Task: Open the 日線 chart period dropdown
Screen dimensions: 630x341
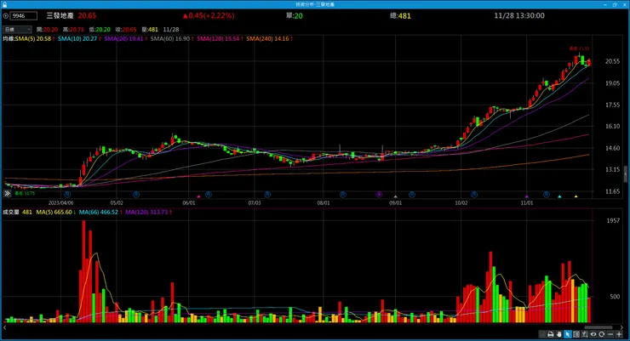Action: tap(17, 29)
